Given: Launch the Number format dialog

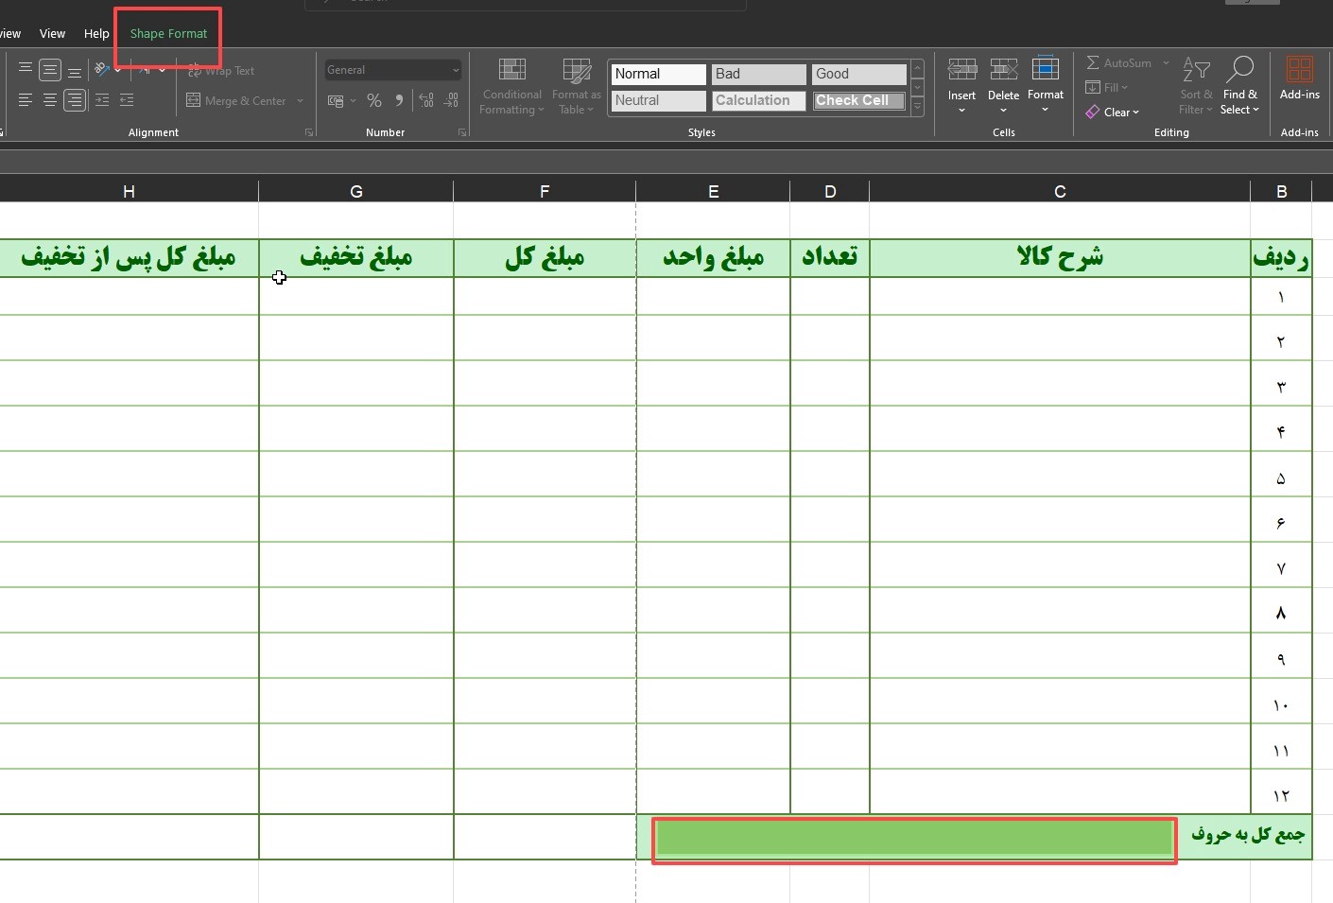Looking at the screenshot, I should coord(462,132).
